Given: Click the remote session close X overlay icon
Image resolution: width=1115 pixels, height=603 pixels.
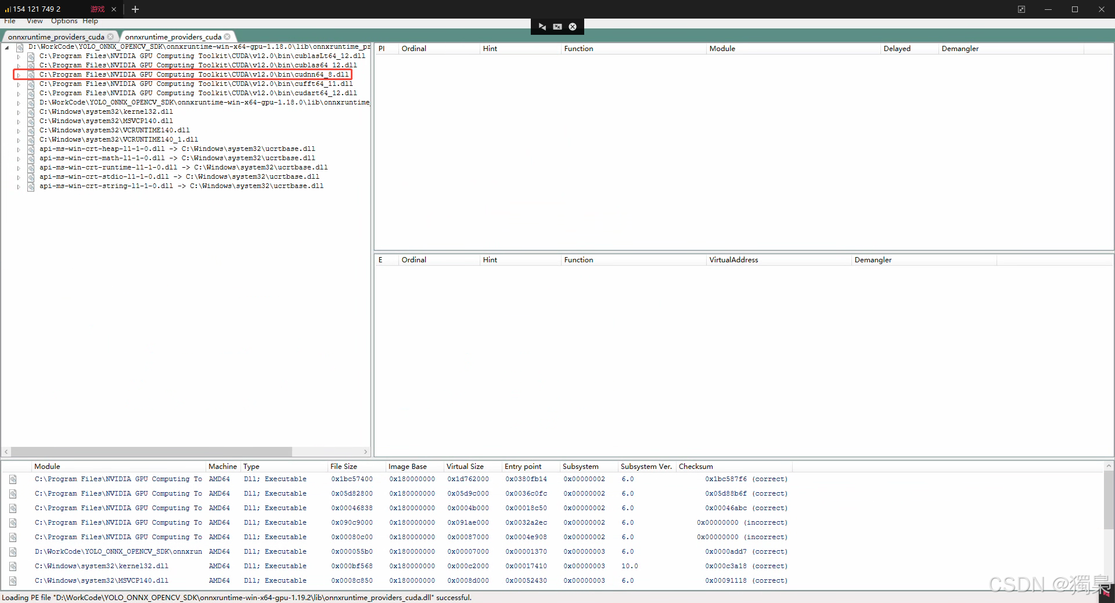Looking at the screenshot, I should click(x=573, y=27).
